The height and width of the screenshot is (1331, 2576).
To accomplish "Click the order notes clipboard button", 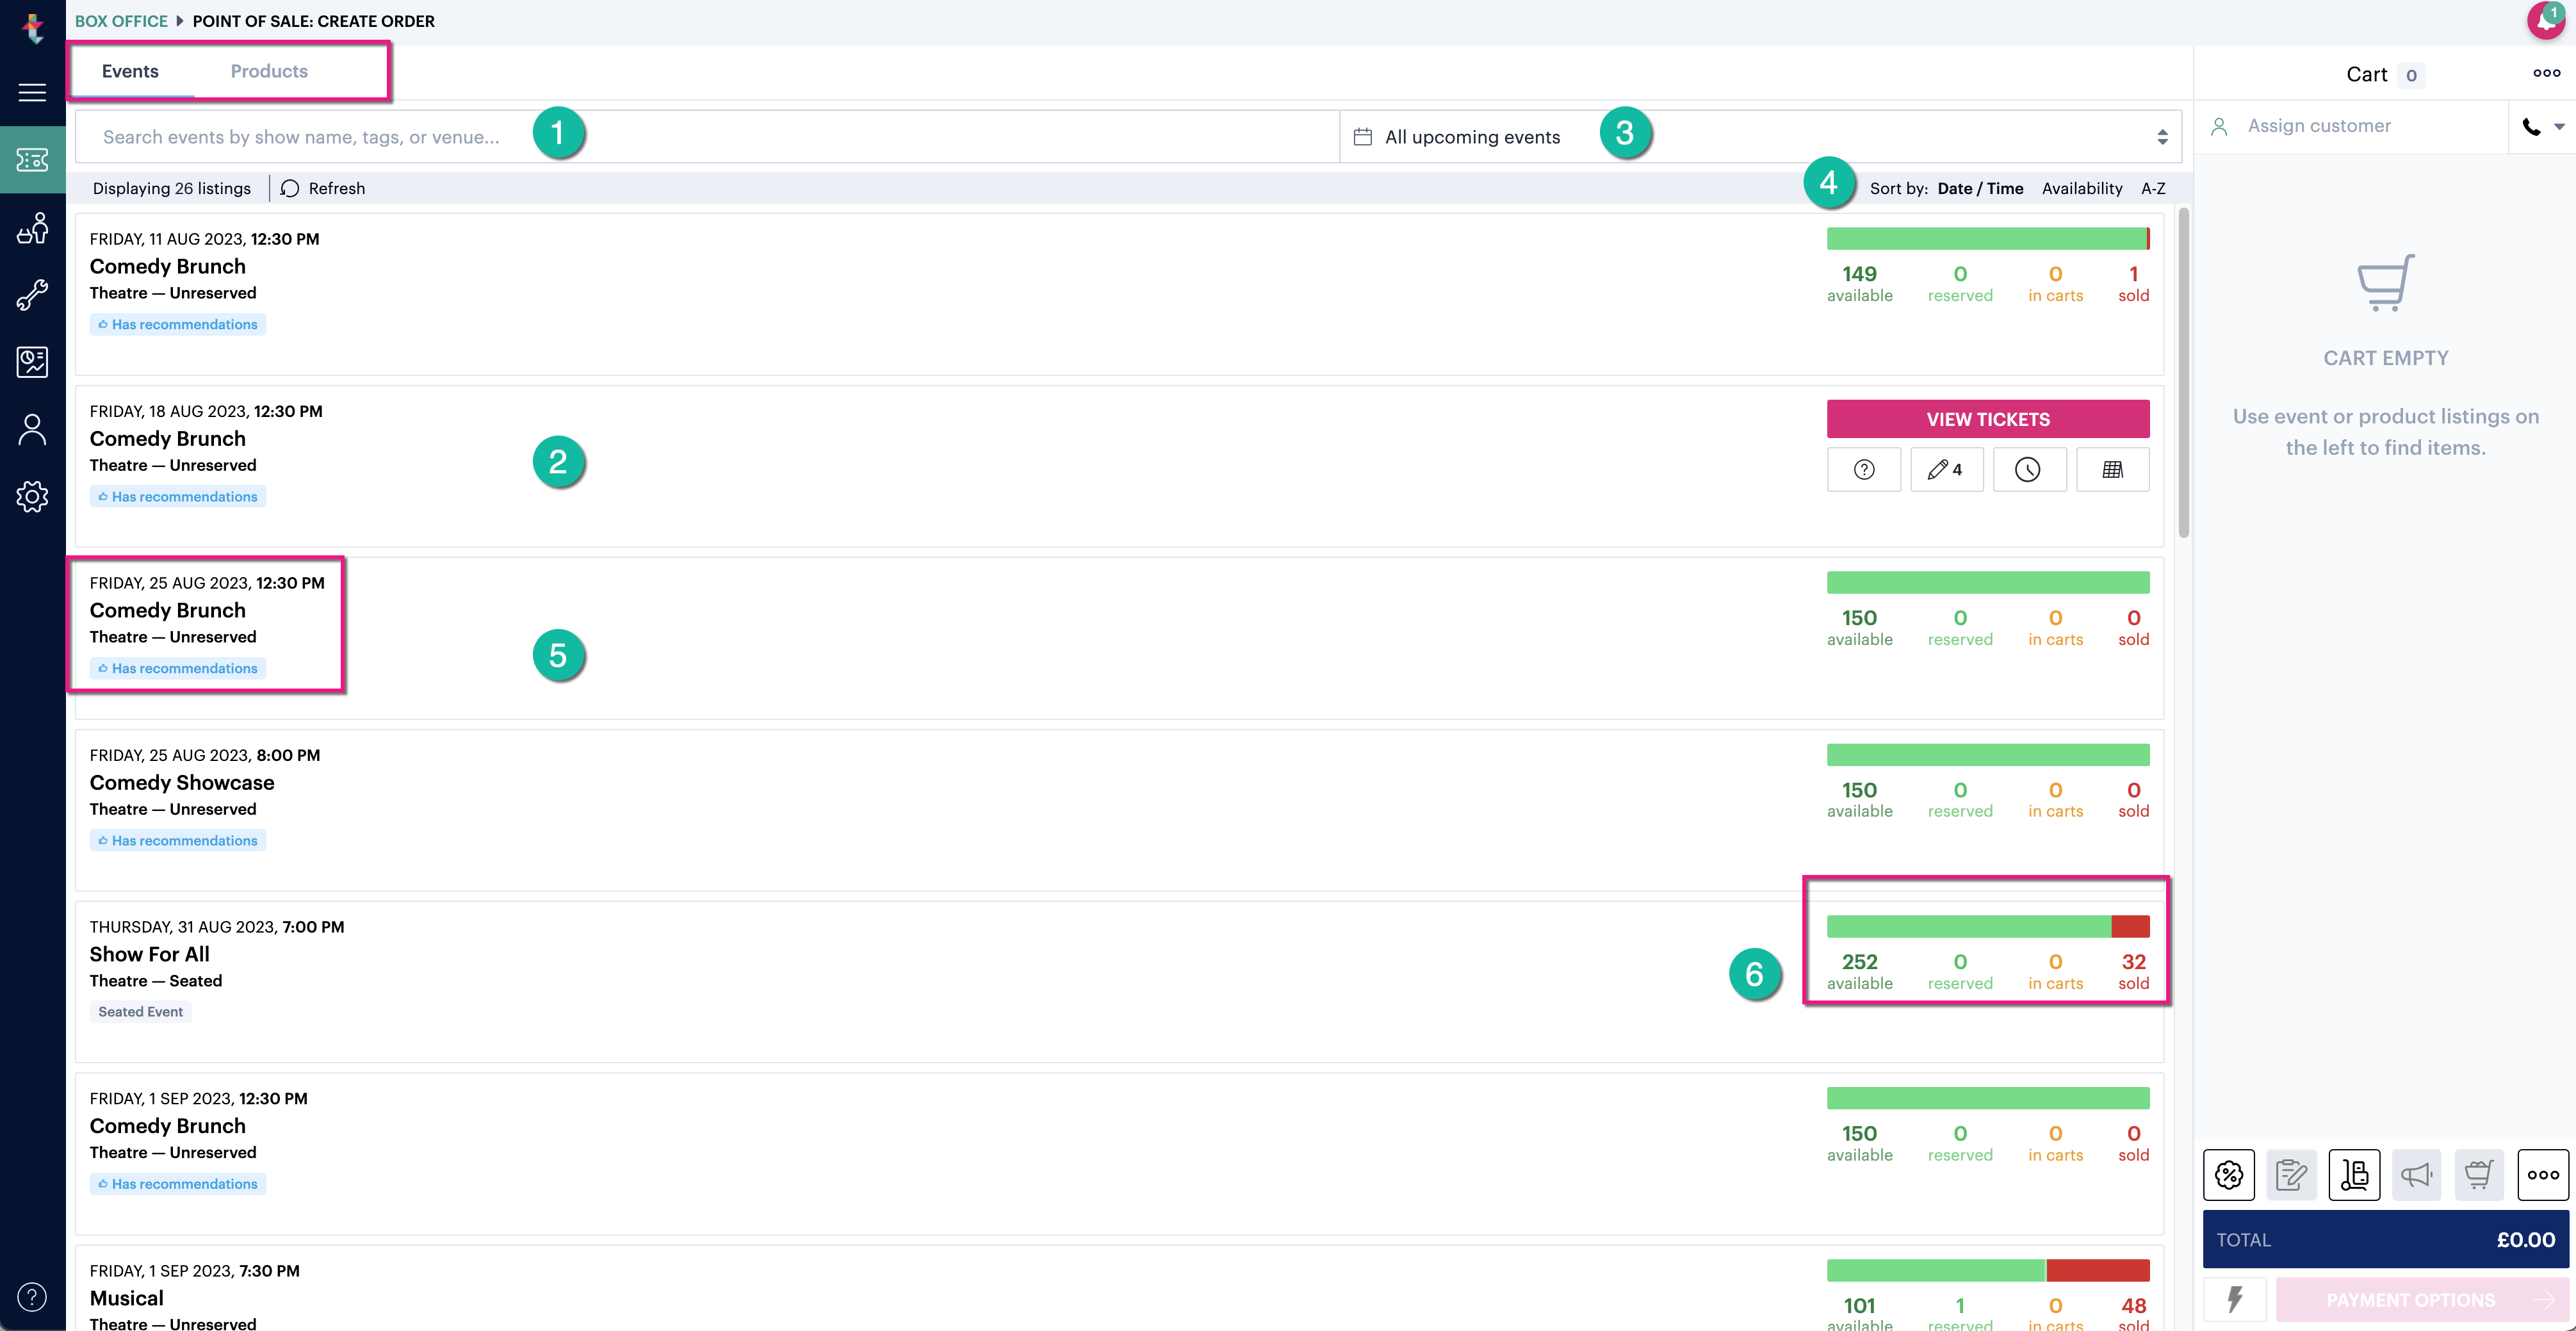I will (2291, 1175).
